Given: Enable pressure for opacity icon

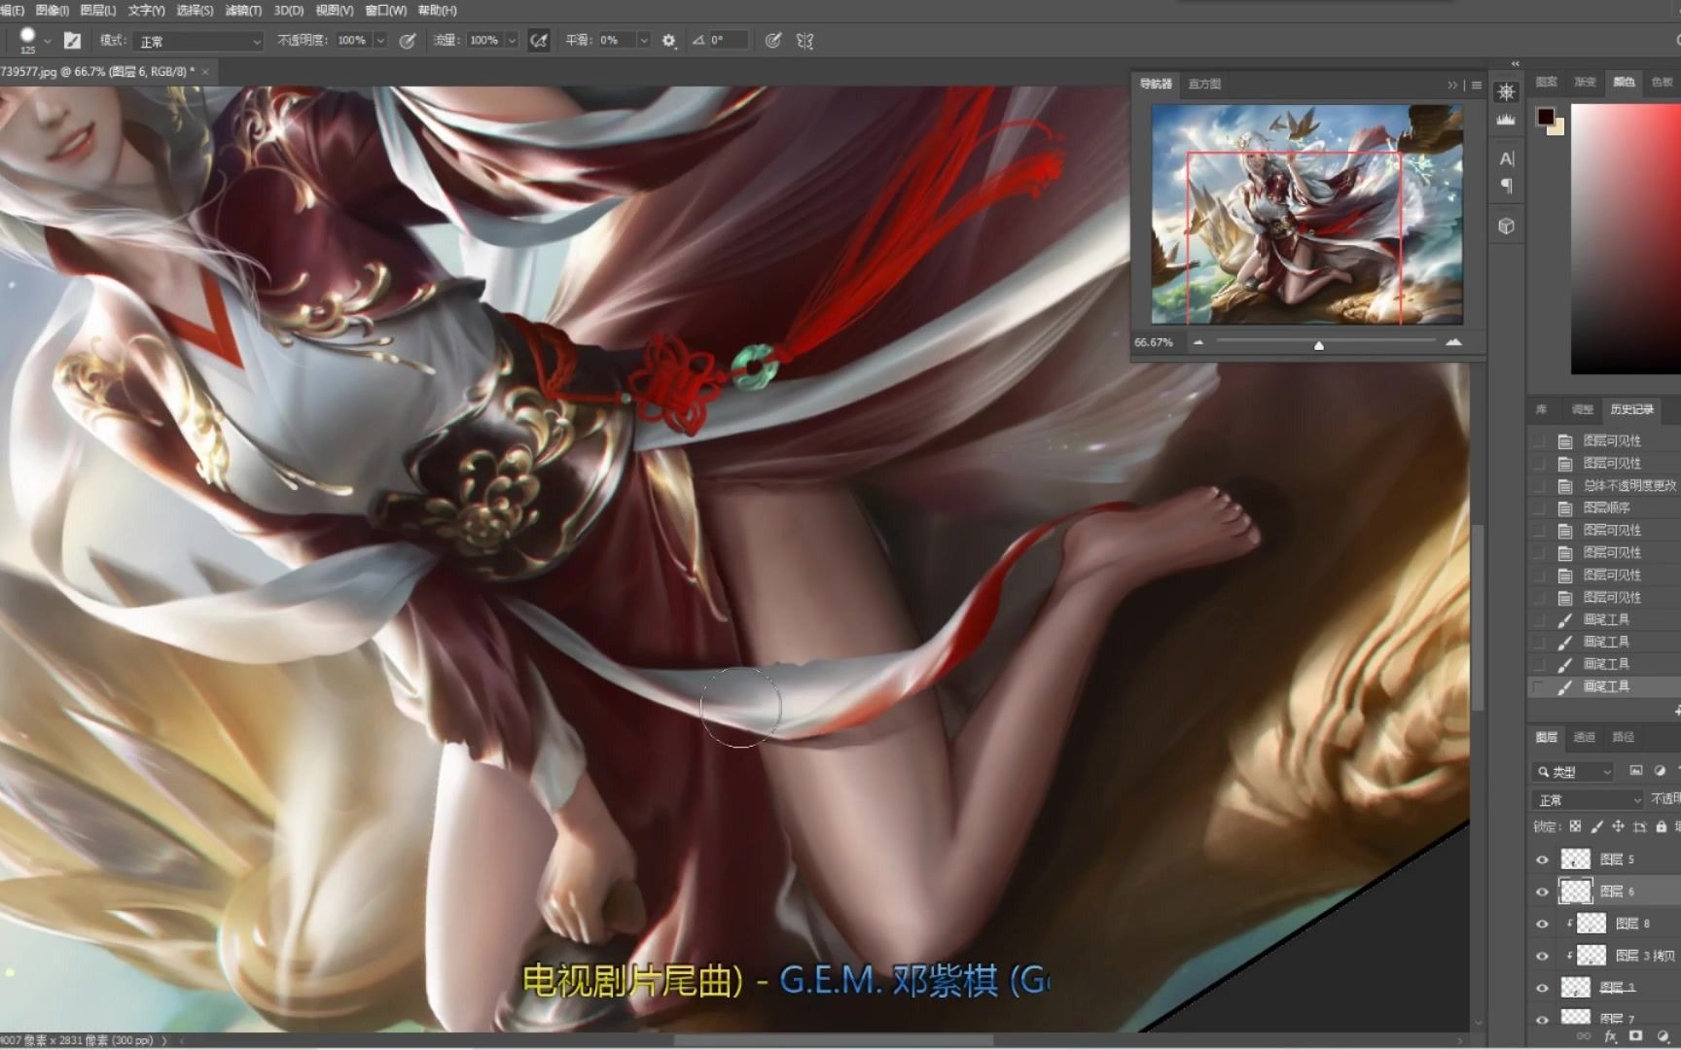Looking at the screenshot, I should (x=408, y=41).
